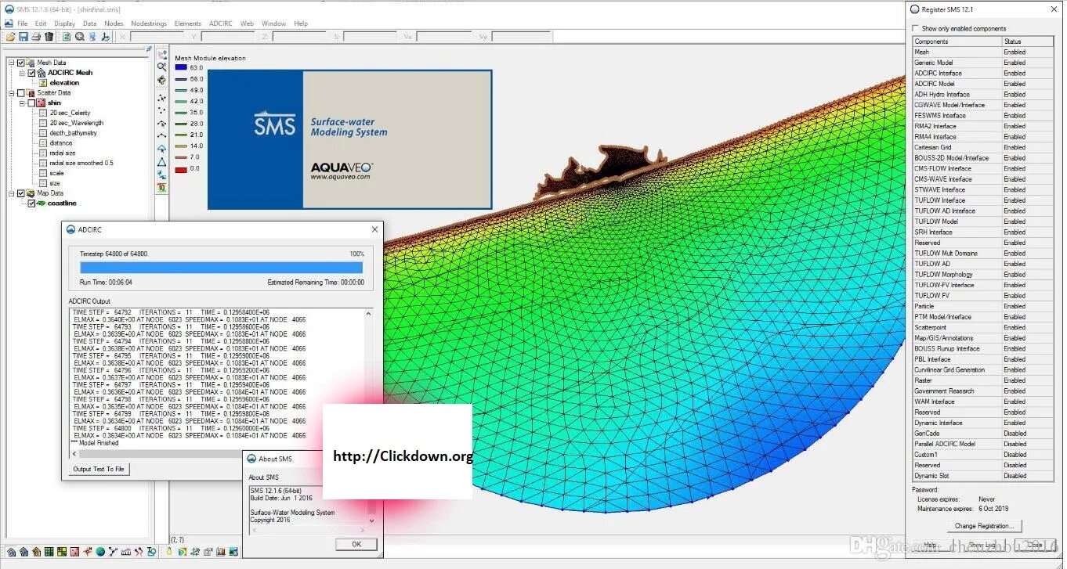Click the first mesh module icon in bottom toolbar
The height and width of the screenshot is (569, 1067).
(11, 552)
